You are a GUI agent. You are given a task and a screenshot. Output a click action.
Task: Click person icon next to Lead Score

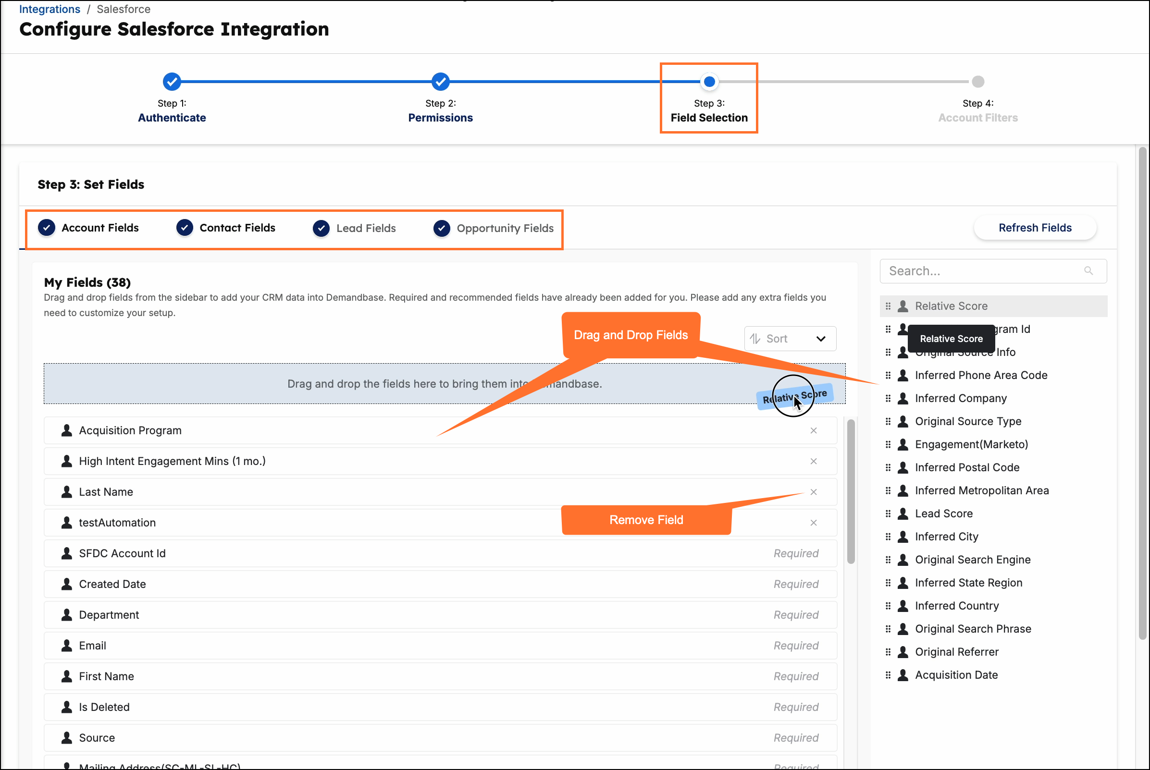[903, 513]
